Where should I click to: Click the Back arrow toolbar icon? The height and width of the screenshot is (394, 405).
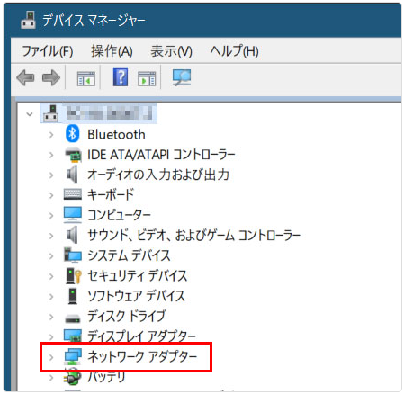[x=25, y=78]
